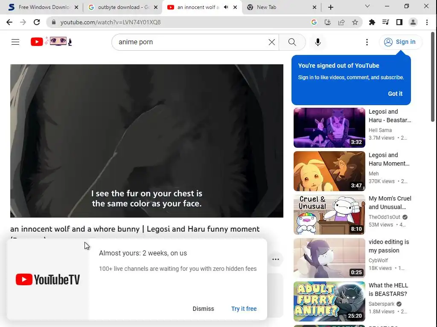Bookmark this page with star icon
The width and height of the screenshot is (437, 327).
click(x=355, y=22)
